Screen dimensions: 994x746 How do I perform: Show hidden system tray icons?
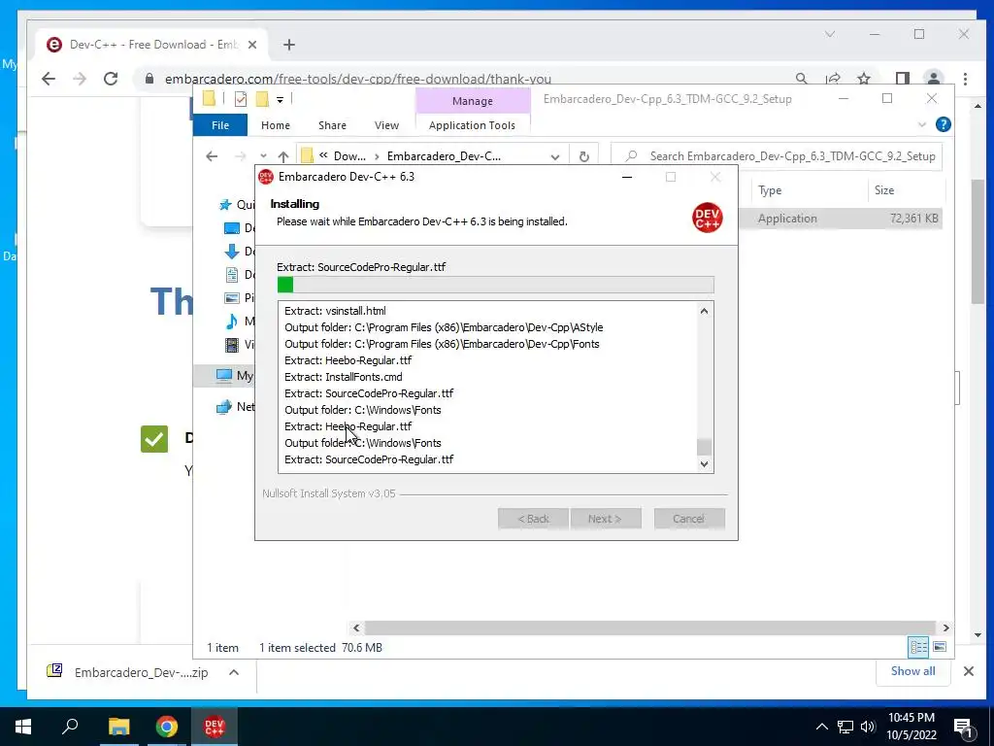click(x=821, y=727)
